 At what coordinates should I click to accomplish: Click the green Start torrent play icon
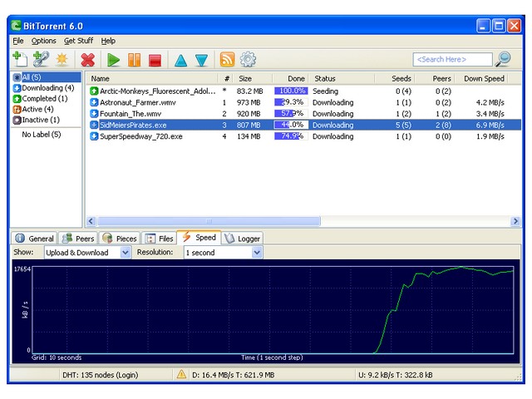point(113,60)
